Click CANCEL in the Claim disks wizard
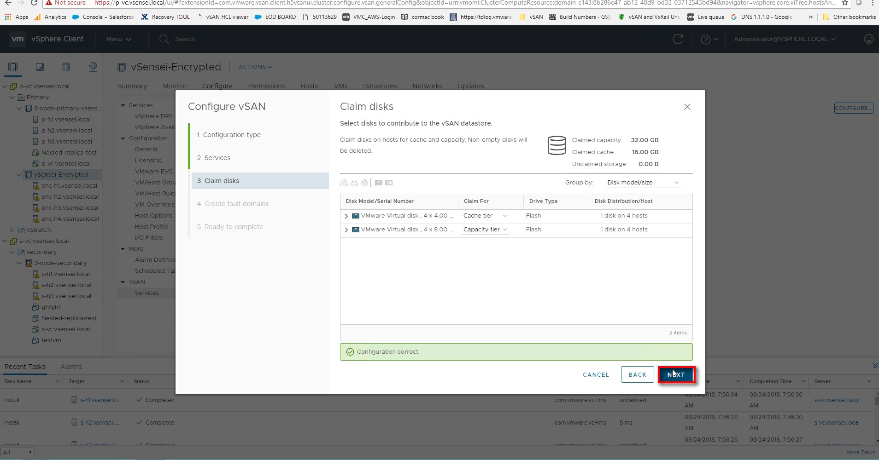Image resolution: width=879 pixels, height=460 pixels. tap(596, 375)
